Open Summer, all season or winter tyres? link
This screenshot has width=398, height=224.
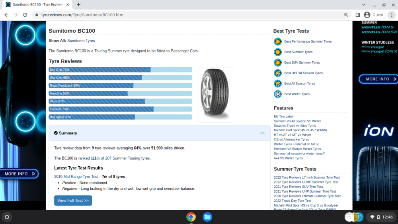299,154
